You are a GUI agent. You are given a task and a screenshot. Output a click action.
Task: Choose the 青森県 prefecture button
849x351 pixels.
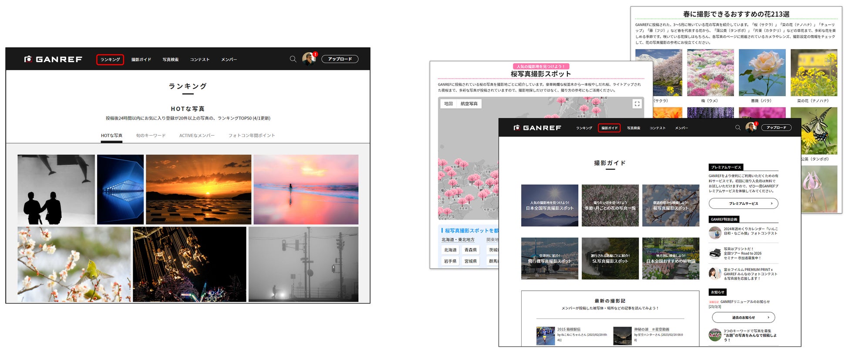click(470, 250)
